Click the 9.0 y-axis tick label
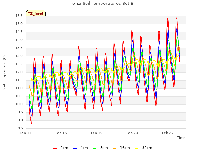 [x=20, y=120]
